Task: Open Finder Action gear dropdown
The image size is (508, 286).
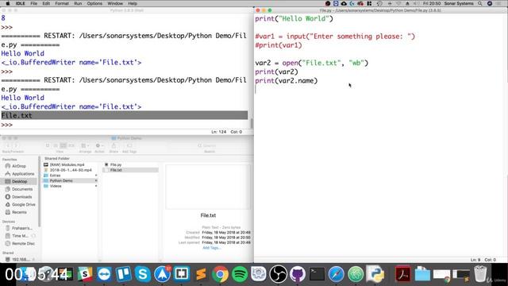Action: click(99, 146)
